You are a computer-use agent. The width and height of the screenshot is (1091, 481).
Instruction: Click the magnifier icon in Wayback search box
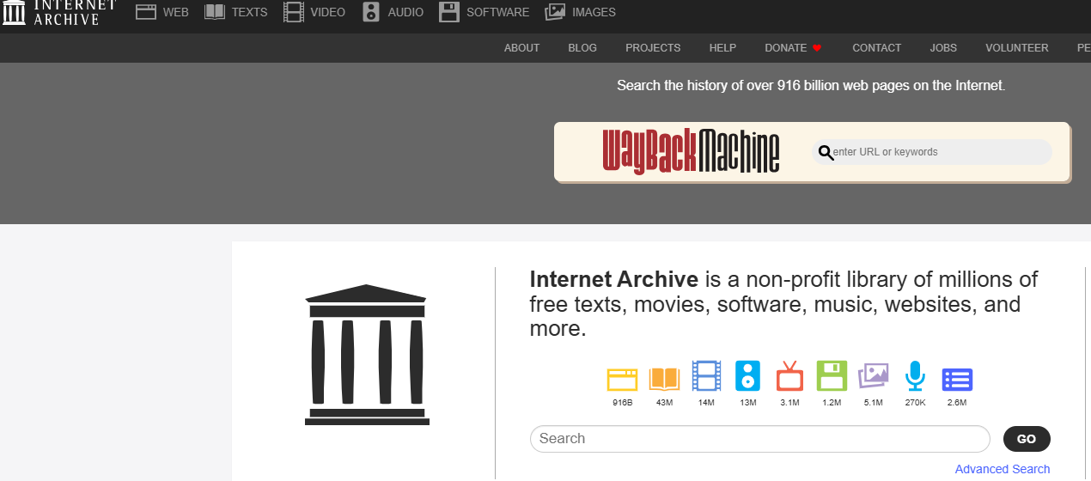826,152
